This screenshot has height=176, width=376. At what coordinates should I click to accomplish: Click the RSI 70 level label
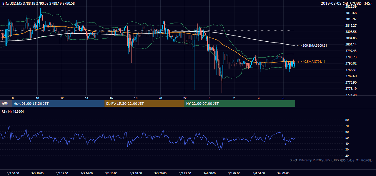click(347, 126)
